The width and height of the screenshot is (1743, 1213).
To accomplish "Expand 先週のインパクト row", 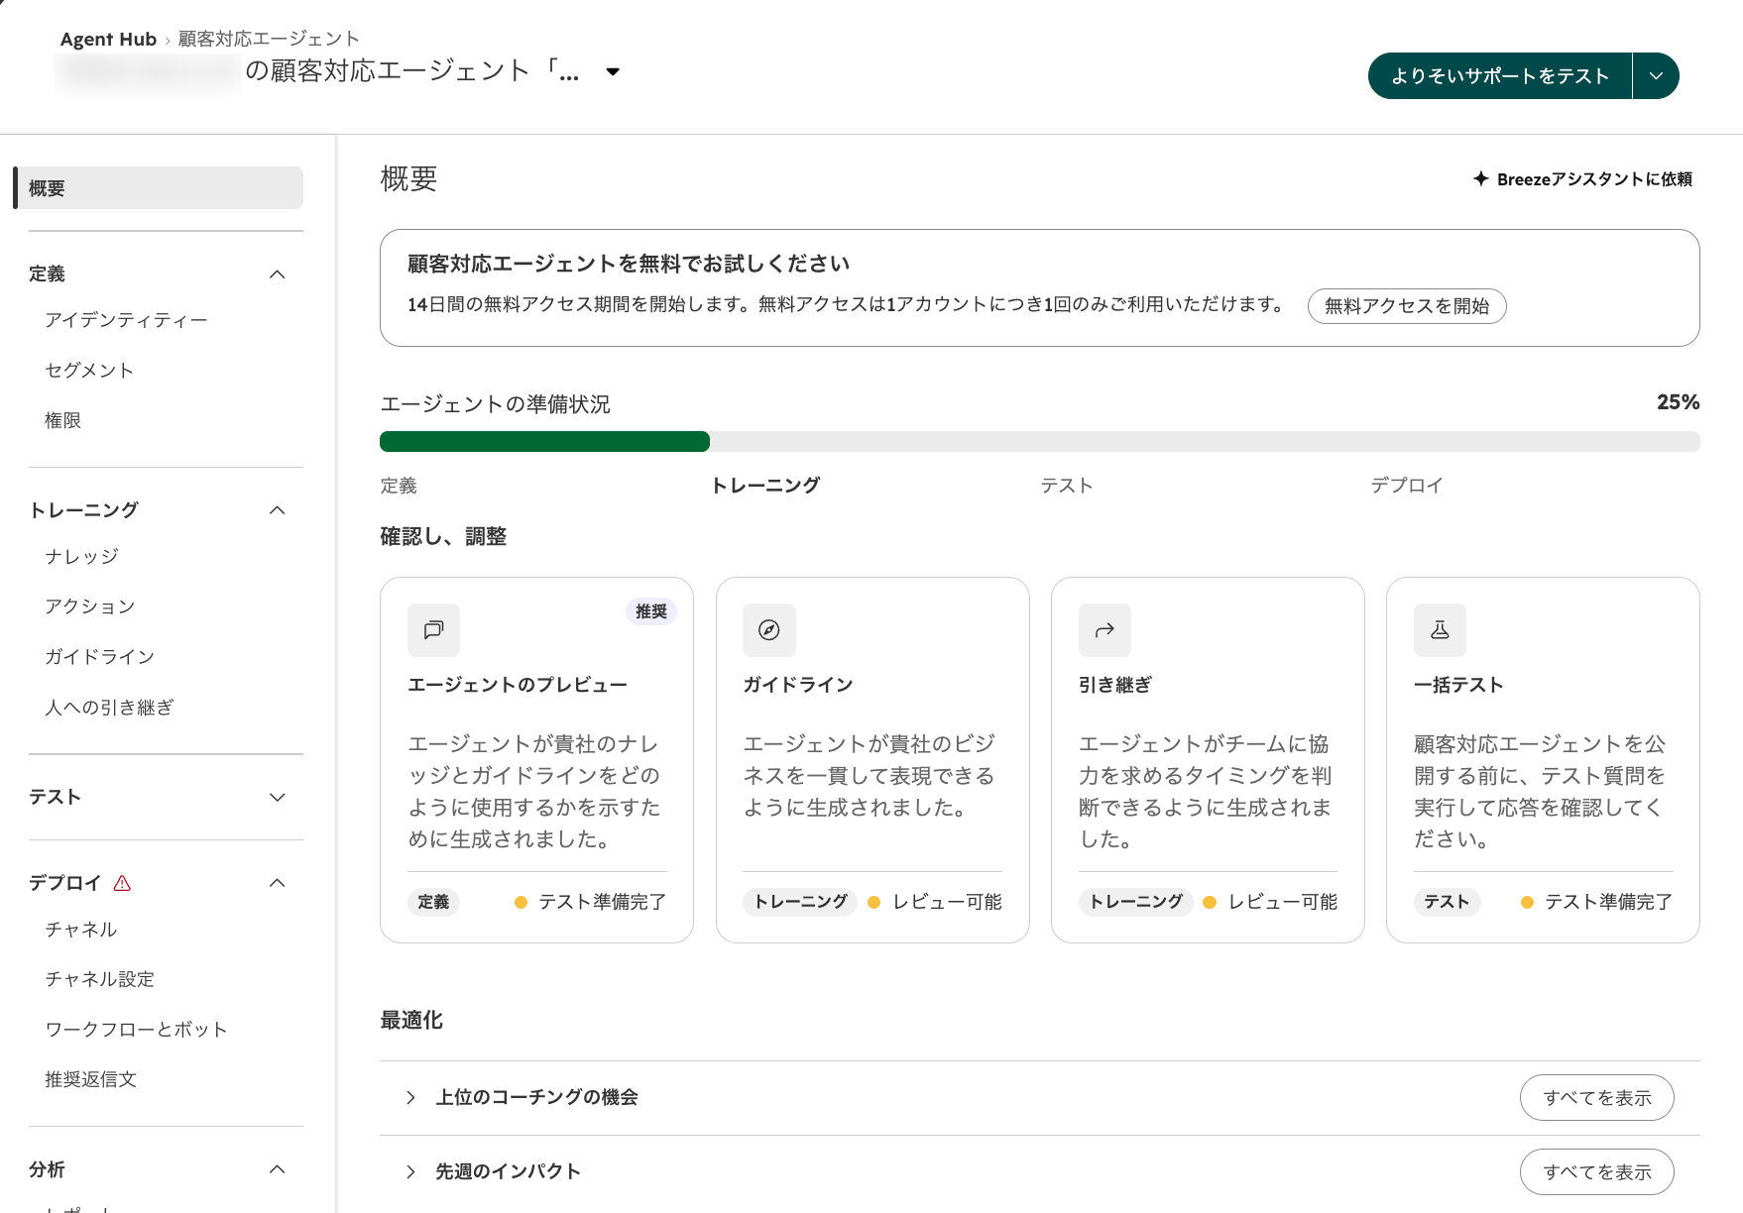I will [x=410, y=1171].
